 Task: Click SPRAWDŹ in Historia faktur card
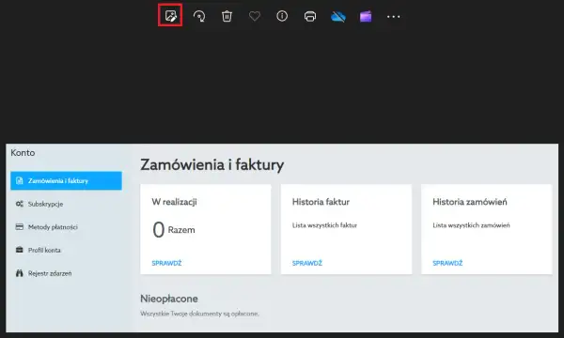tap(307, 263)
